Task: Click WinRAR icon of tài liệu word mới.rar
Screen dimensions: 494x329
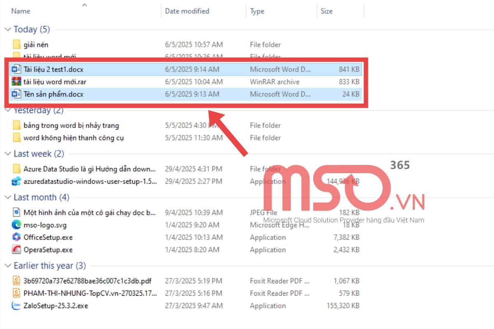Action: 16,81
